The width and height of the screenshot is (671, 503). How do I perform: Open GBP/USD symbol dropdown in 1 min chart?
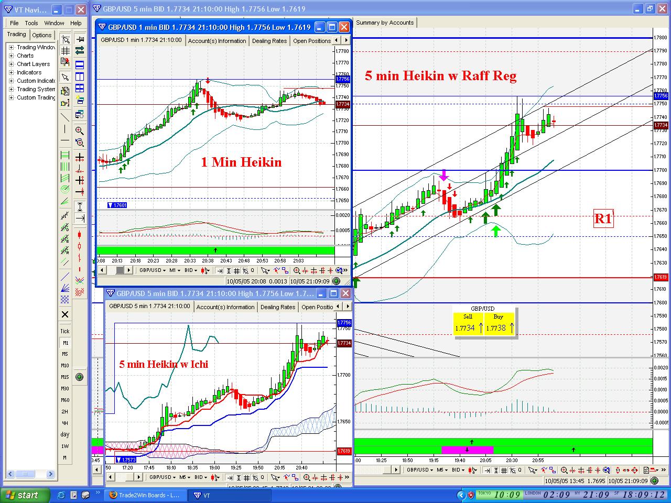tap(152, 270)
